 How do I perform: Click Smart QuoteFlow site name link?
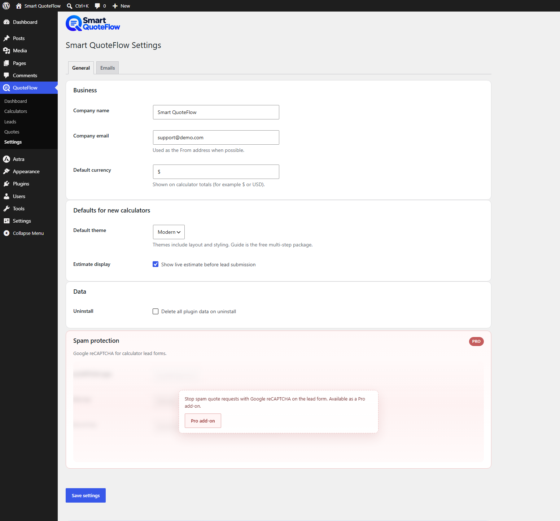43,6
